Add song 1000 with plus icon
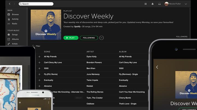197x110 pixels. click(x=39, y=68)
